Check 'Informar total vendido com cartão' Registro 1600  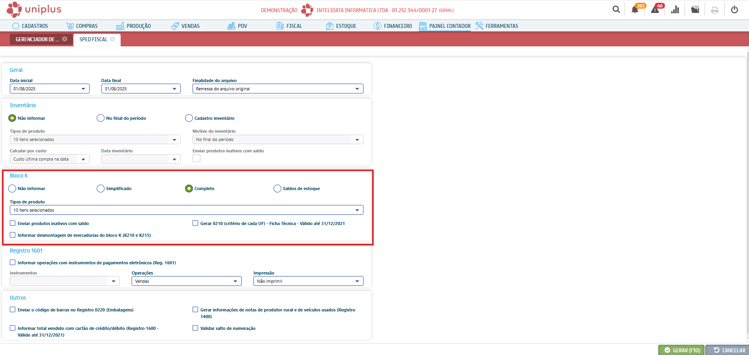[x=13, y=328]
